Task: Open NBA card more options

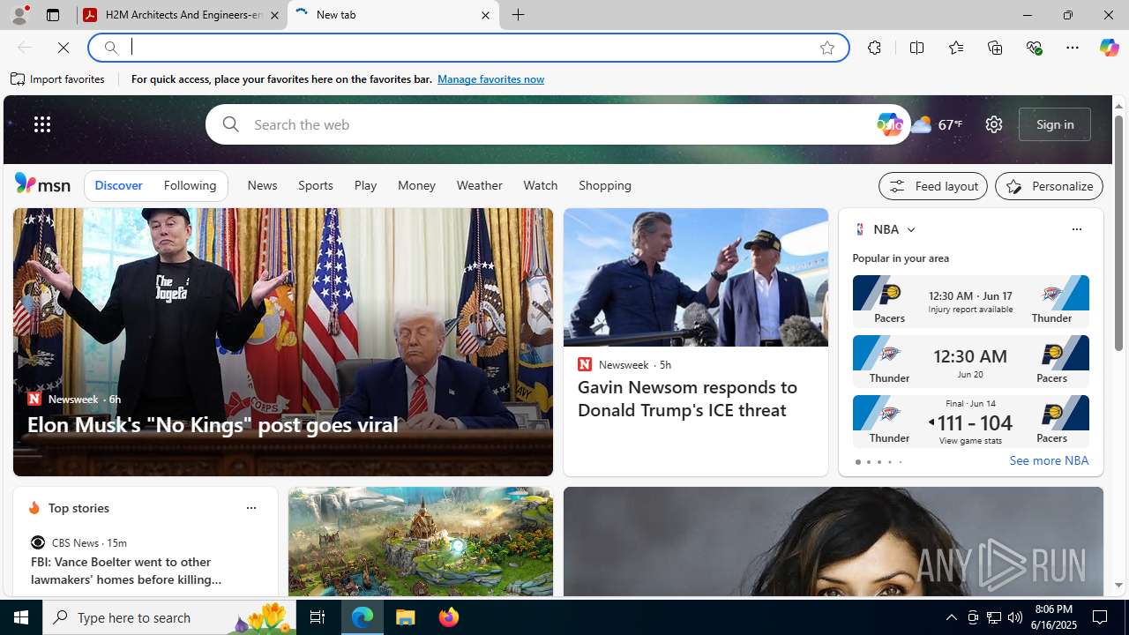Action: point(1076,229)
